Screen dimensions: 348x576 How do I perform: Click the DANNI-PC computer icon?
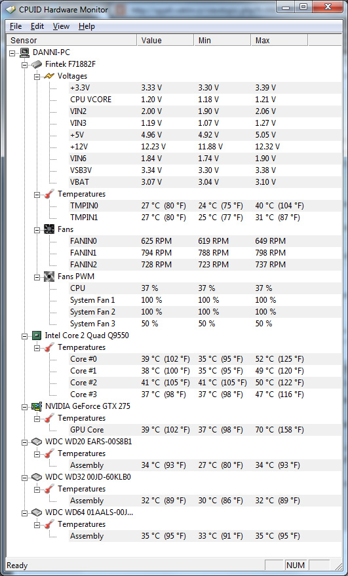(25, 52)
